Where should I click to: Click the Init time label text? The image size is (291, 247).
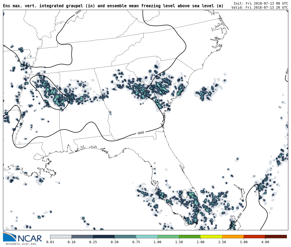tap(261, 4)
